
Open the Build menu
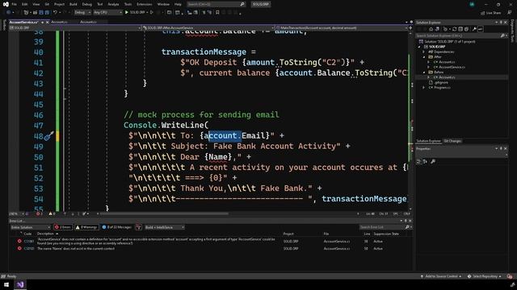[x=74, y=4]
